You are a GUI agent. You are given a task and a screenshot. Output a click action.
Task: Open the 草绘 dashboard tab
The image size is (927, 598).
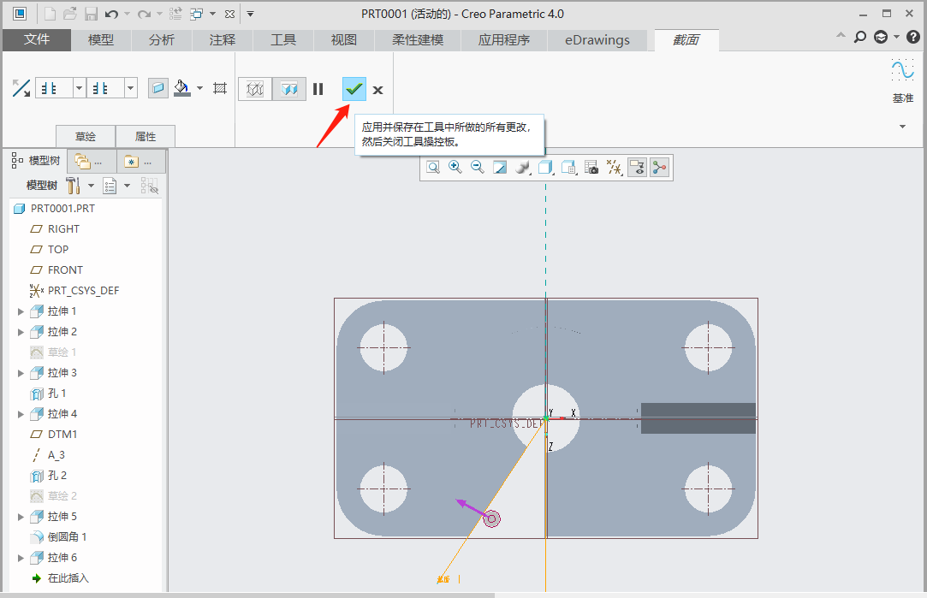point(86,137)
